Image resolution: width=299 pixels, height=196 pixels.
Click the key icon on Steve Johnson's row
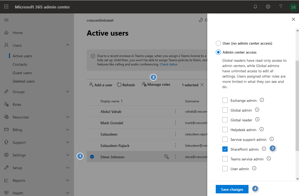(x=166, y=157)
